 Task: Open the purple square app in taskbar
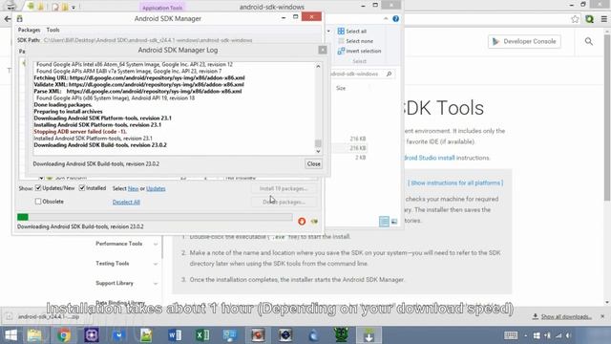[92, 335]
